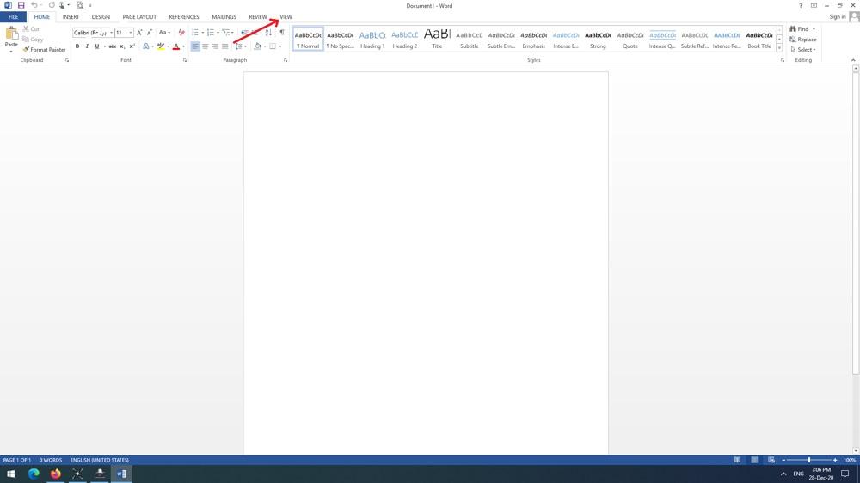Click Sign in link
The width and height of the screenshot is (860, 483).
pyautogui.click(x=837, y=17)
